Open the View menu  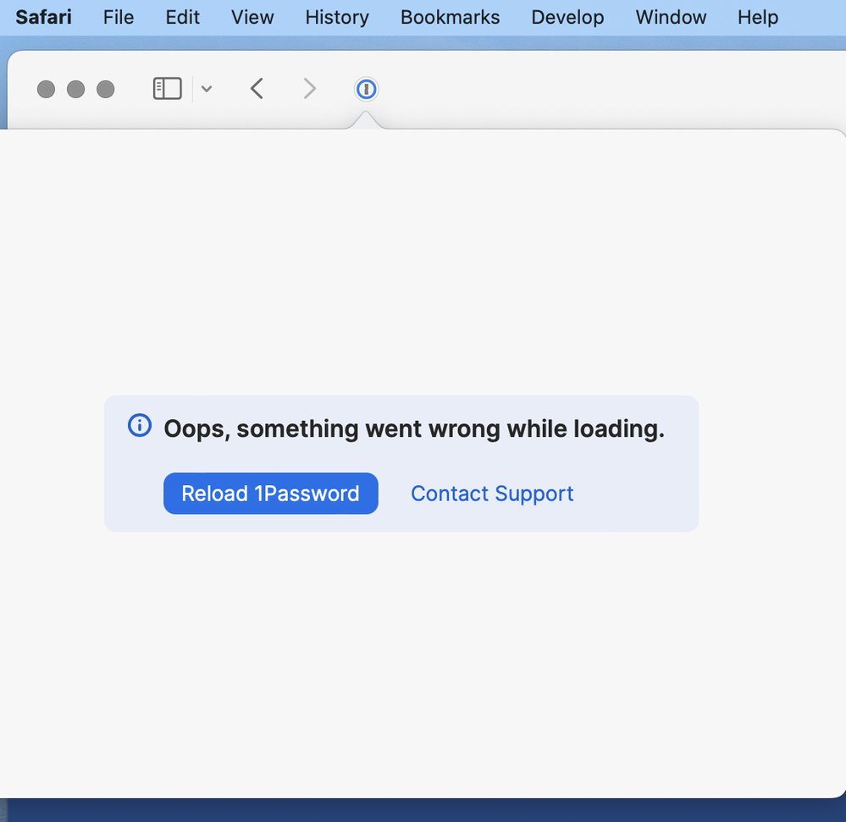coord(252,17)
